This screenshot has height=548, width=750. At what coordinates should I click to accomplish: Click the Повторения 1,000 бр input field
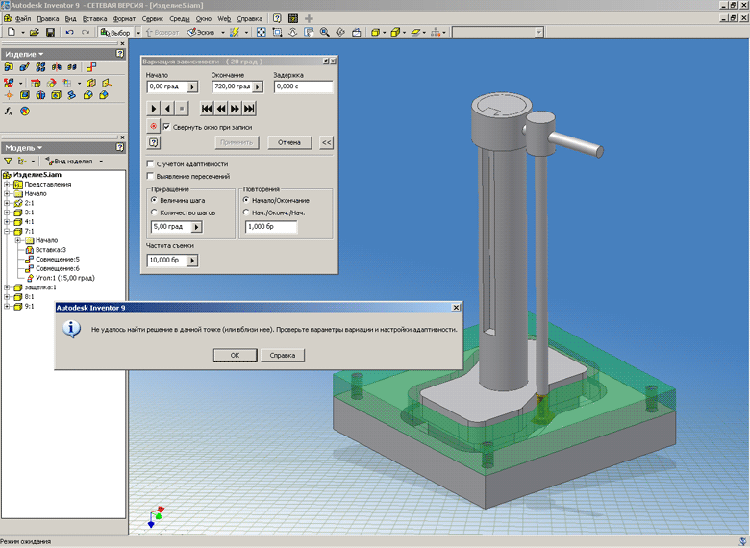[271, 227]
